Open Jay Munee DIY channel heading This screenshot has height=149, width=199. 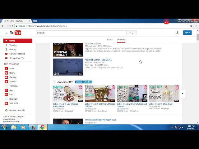(x=65, y=82)
